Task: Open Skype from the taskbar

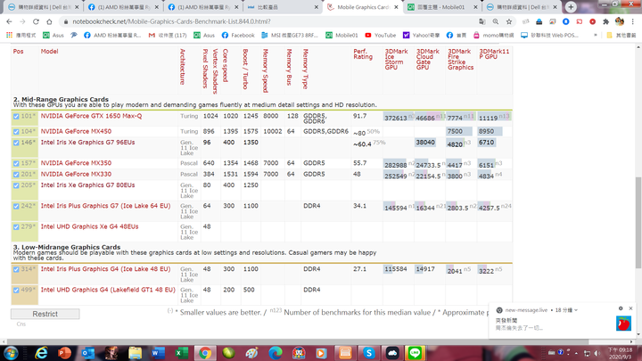Action: tap(369, 353)
